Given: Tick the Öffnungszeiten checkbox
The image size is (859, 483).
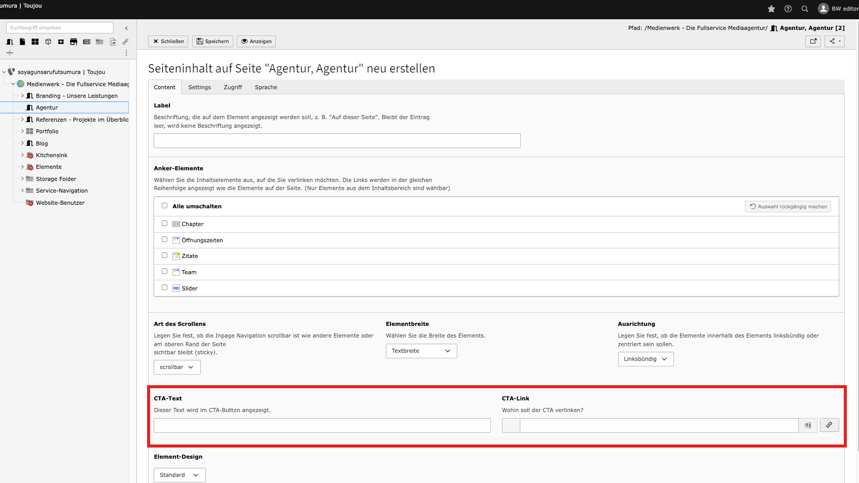Looking at the screenshot, I should (164, 239).
